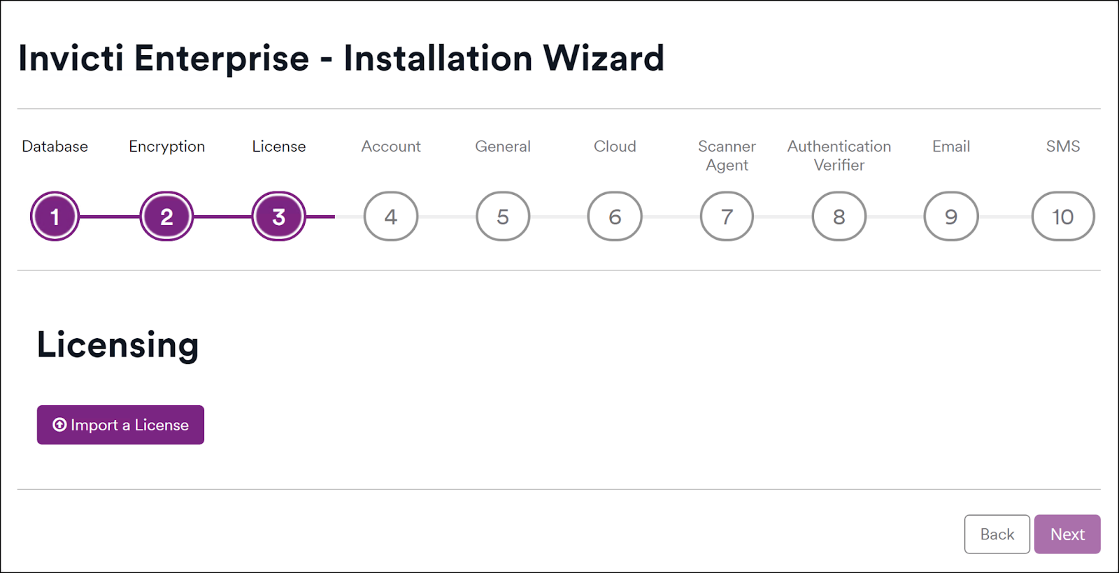
Task: Proceed with the Next button
Action: click(1067, 535)
